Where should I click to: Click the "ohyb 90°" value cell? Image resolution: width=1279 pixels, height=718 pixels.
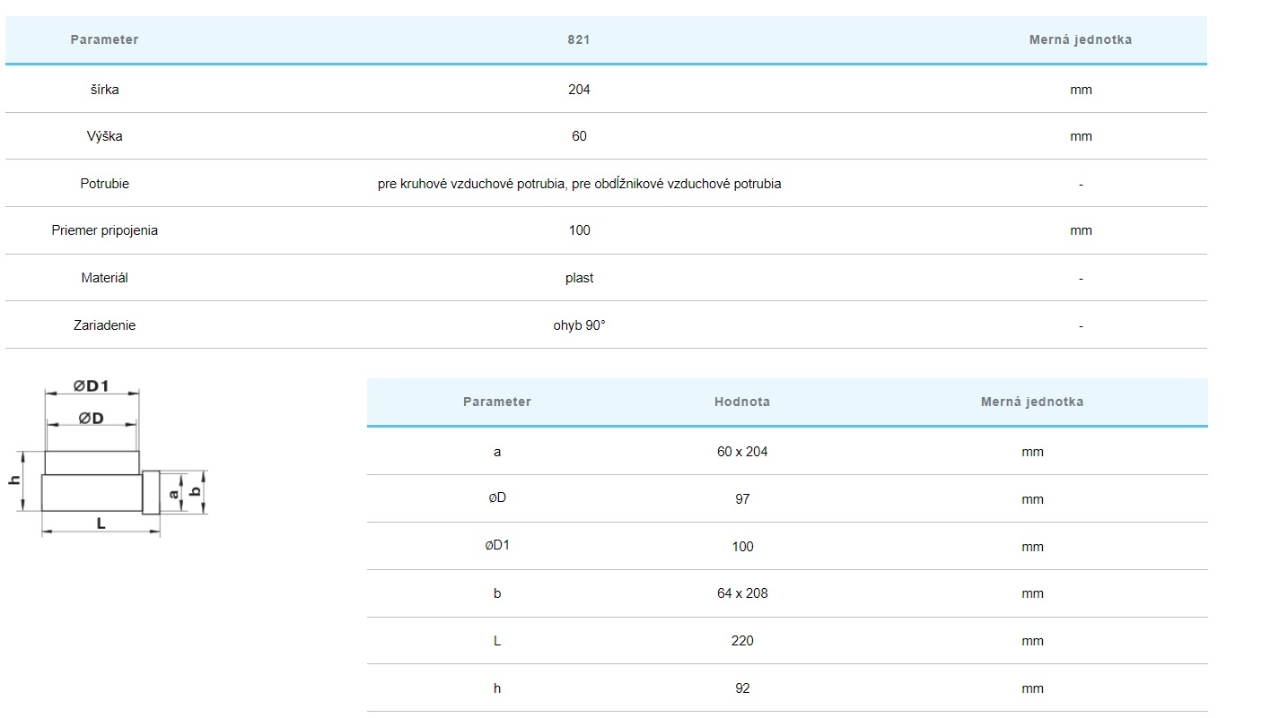click(579, 325)
